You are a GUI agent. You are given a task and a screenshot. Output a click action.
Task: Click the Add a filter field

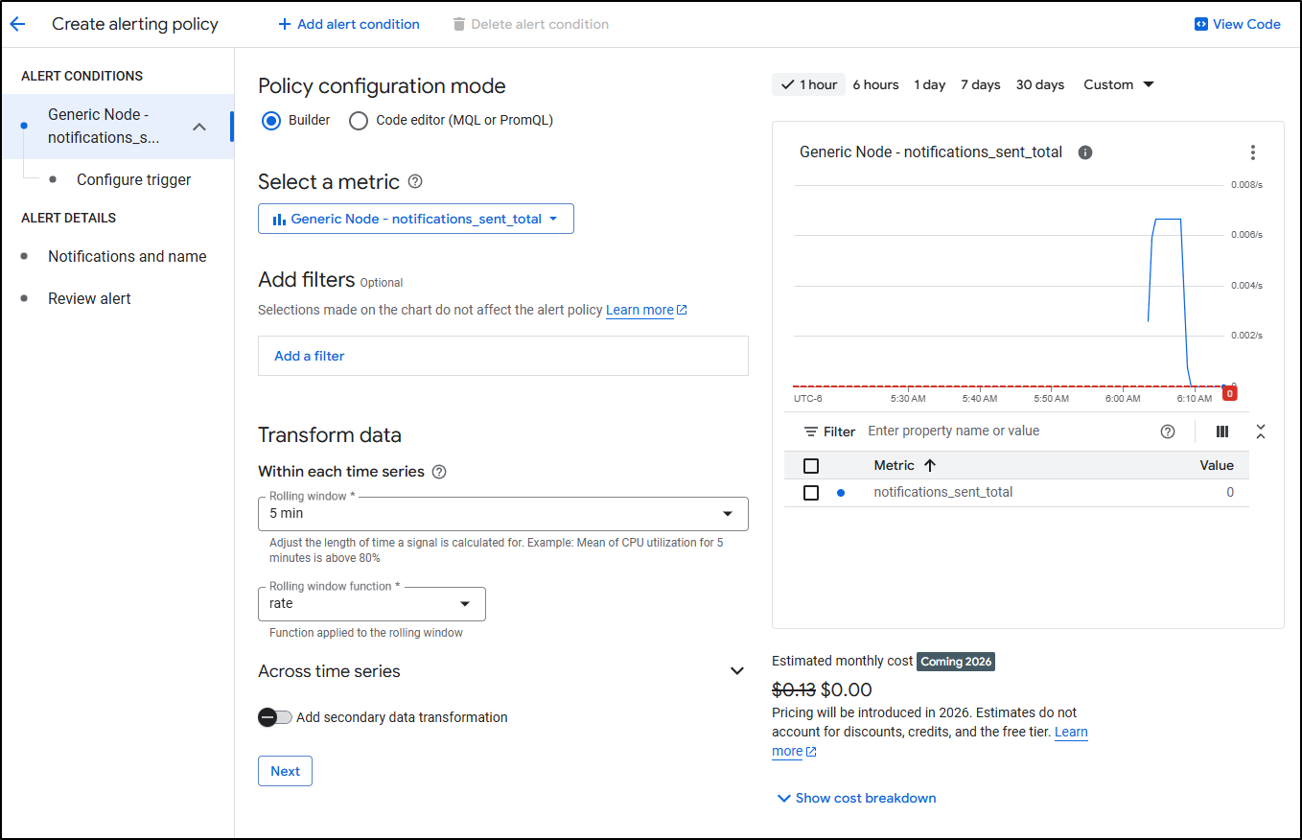(x=502, y=356)
